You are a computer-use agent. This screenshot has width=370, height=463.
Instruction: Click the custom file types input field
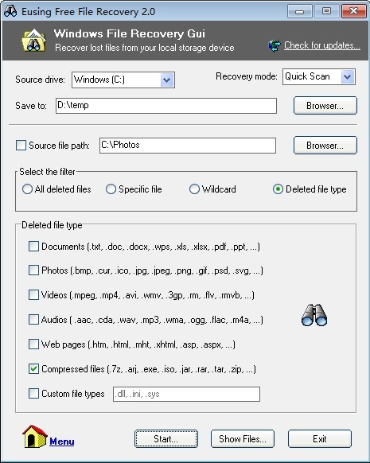pyautogui.click(x=186, y=395)
